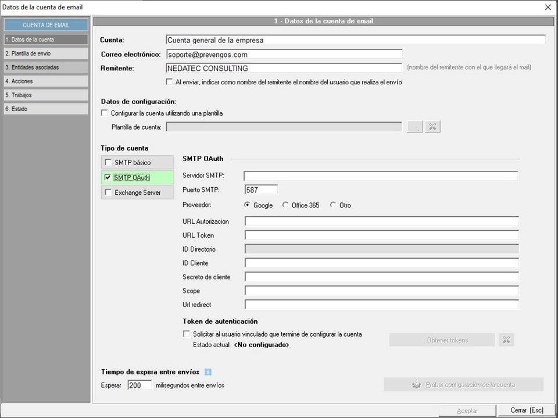Click the clear icon next to Plantilla de cuenta

click(x=432, y=127)
